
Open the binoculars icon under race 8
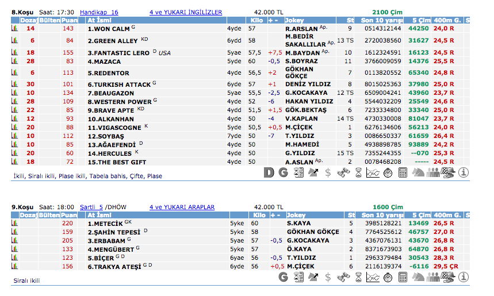click(343, 172)
